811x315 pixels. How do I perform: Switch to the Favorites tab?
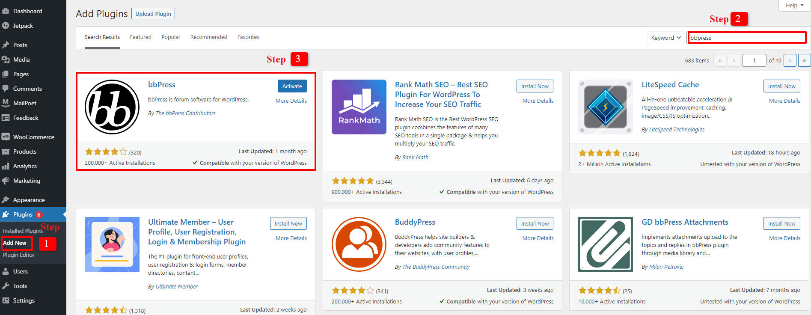tap(248, 37)
